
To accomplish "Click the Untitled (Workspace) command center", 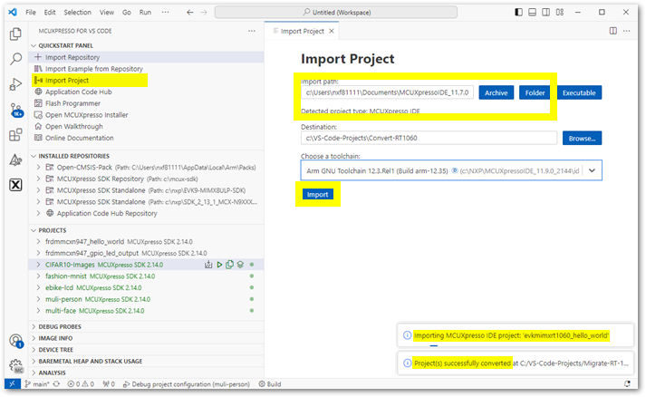I will [336, 13].
